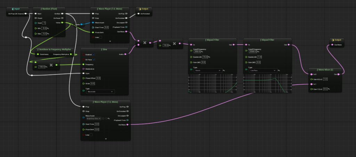The image size is (356, 157).
Task: Reset Gain 1 (Lin) in Mono Mixer
Action: (329, 89)
